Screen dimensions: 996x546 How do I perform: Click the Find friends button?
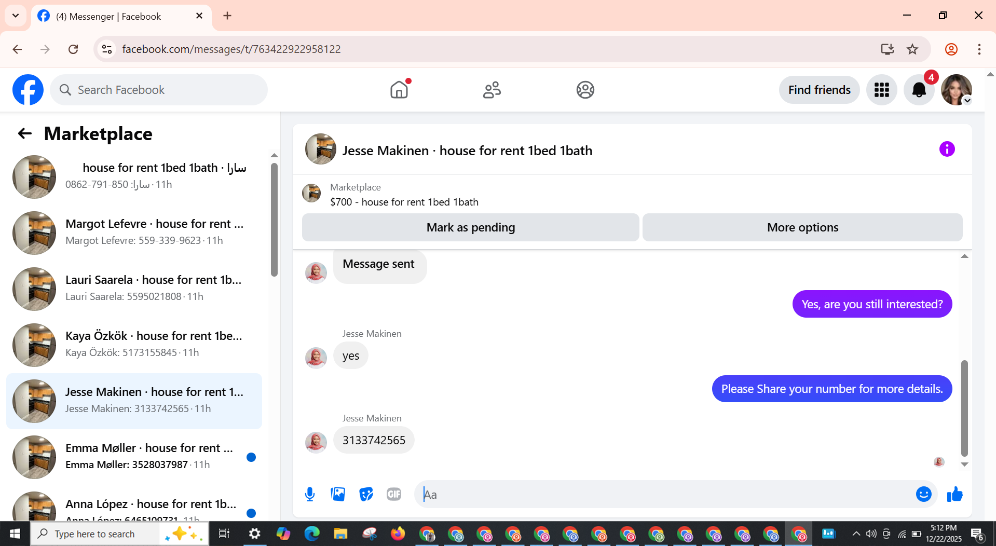click(x=819, y=90)
